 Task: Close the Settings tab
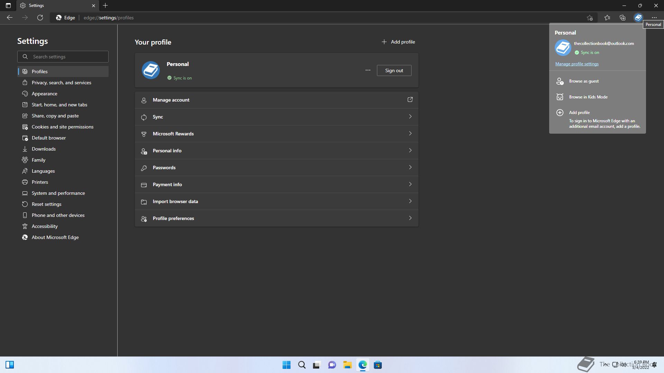93,6
